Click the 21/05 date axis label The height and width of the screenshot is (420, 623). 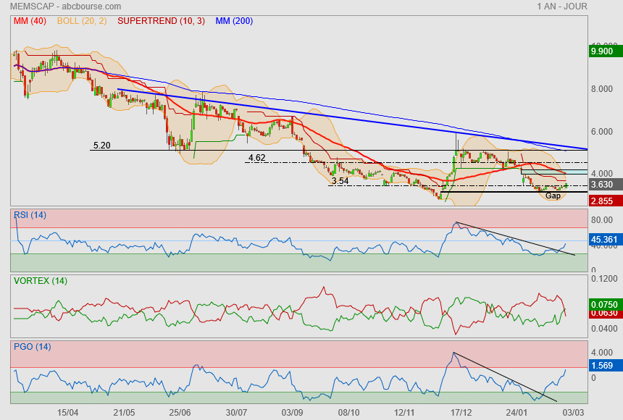coord(124,413)
